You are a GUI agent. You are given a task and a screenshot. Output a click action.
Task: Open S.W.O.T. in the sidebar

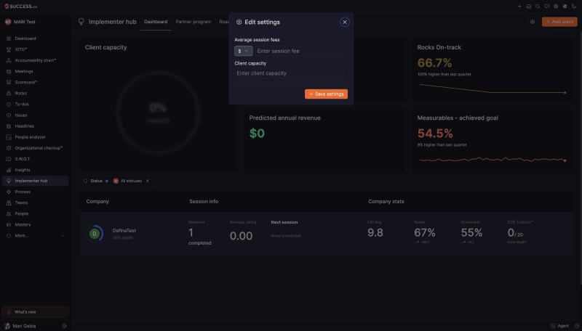[35, 159]
